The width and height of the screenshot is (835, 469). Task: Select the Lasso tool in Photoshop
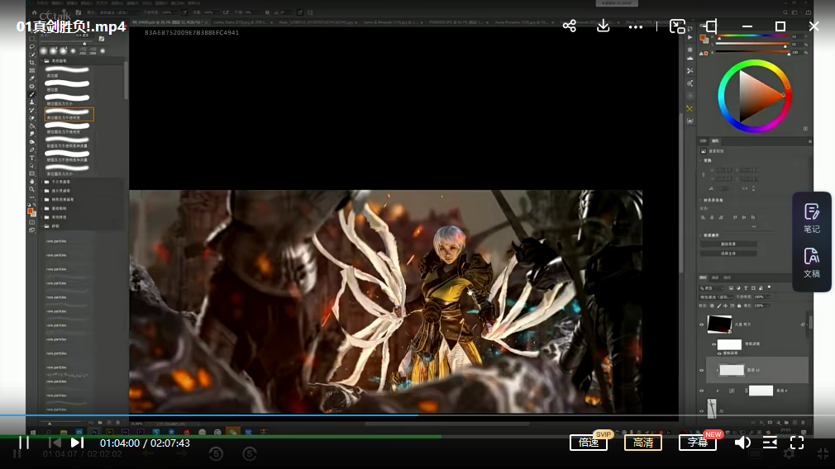tap(32, 47)
